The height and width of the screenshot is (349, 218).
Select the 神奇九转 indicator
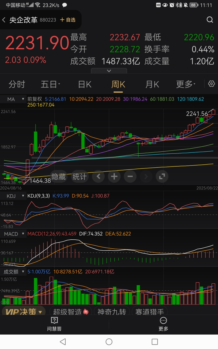point(112,312)
